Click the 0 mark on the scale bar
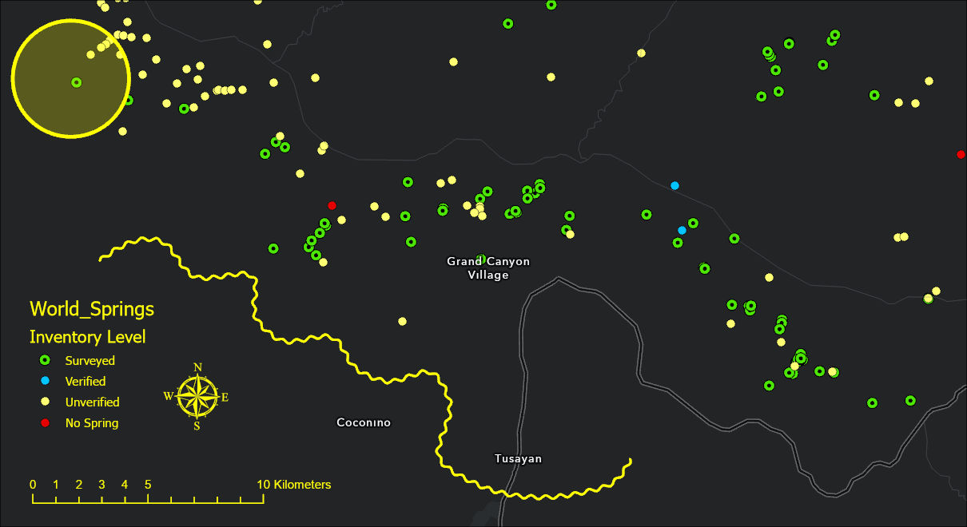Screen dimensions: 967x527 point(33,485)
